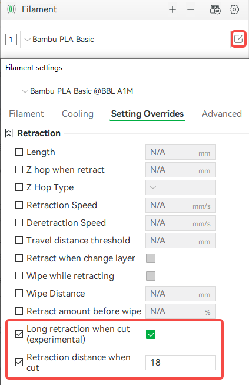Enable Z hop when retract checkbox
The image size is (249, 385).
pos(19,170)
